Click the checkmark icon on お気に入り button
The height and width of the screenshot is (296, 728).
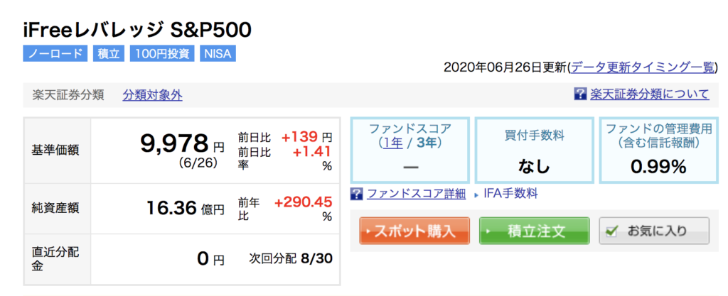tap(612, 231)
